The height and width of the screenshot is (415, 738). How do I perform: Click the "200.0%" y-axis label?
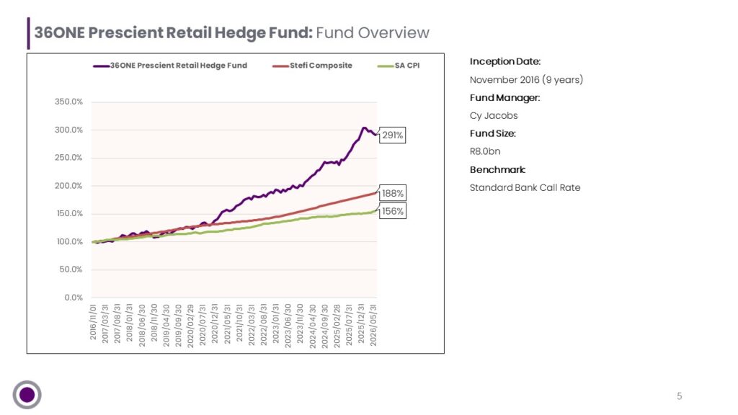click(x=68, y=186)
